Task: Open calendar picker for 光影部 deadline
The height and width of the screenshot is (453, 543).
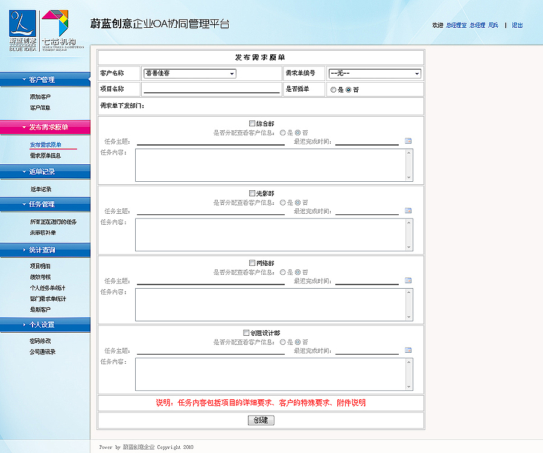Action: 408,210
